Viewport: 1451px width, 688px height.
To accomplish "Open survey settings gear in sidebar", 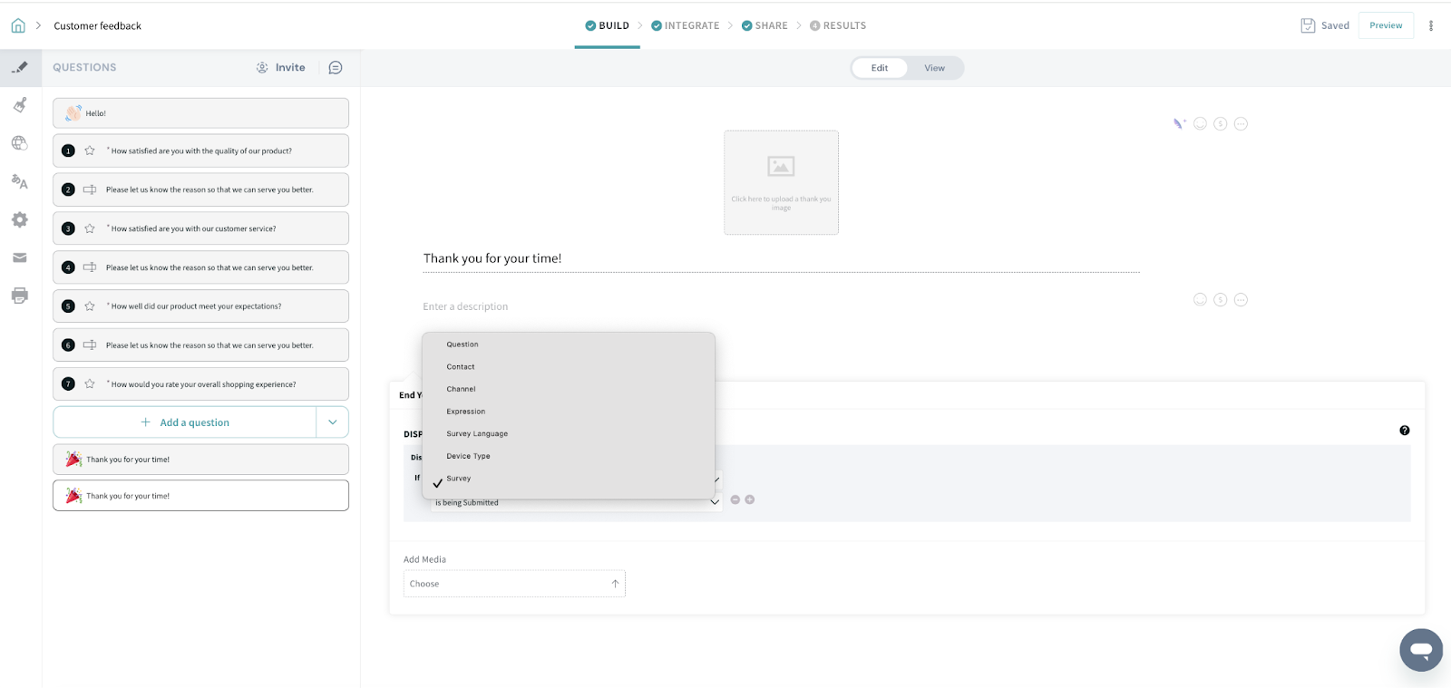I will coord(20,220).
